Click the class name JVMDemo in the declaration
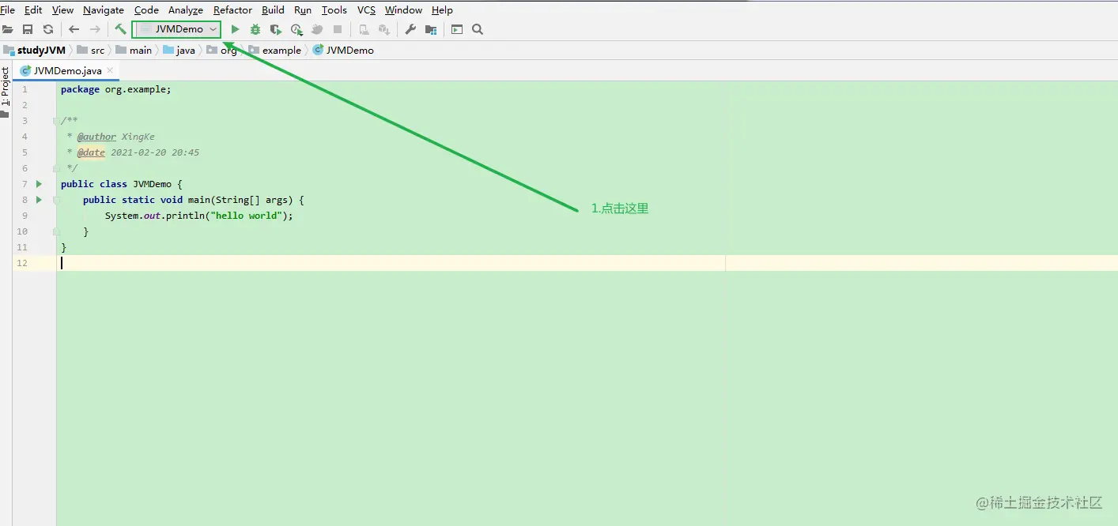Screen dimensions: 1118x526 pos(152,184)
